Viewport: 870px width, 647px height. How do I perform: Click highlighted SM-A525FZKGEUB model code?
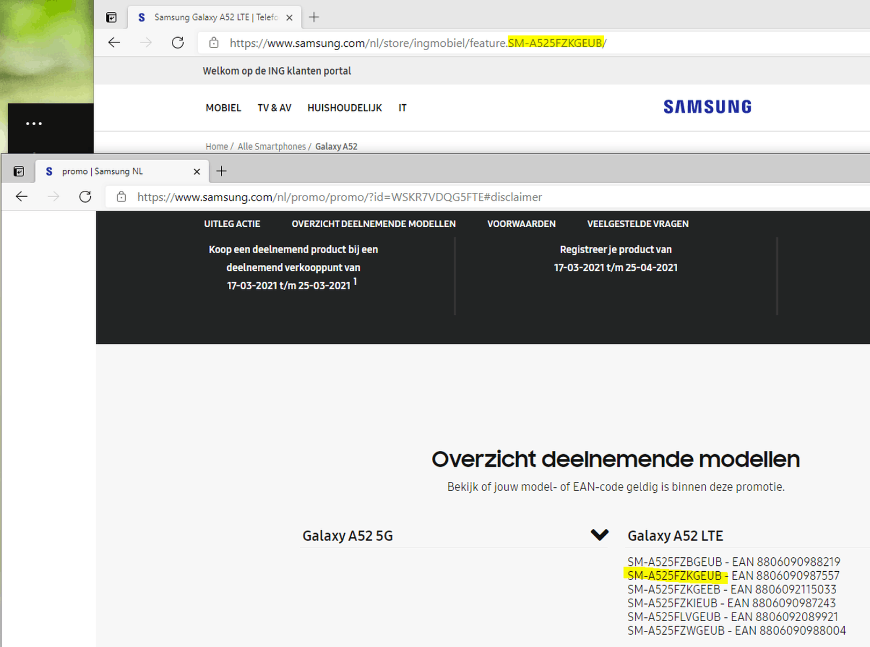pos(675,576)
